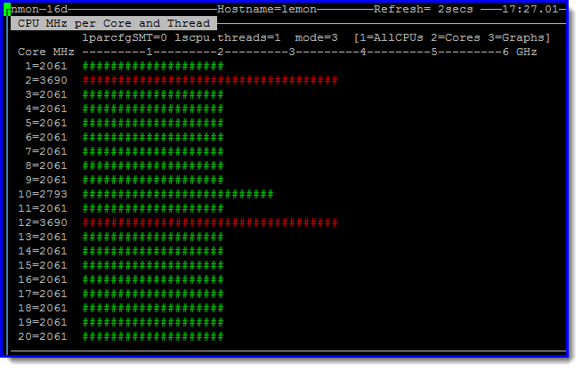The height and width of the screenshot is (371, 582).
Task: Click the '6' mark on GHz scale
Action: pyautogui.click(x=505, y=52)
